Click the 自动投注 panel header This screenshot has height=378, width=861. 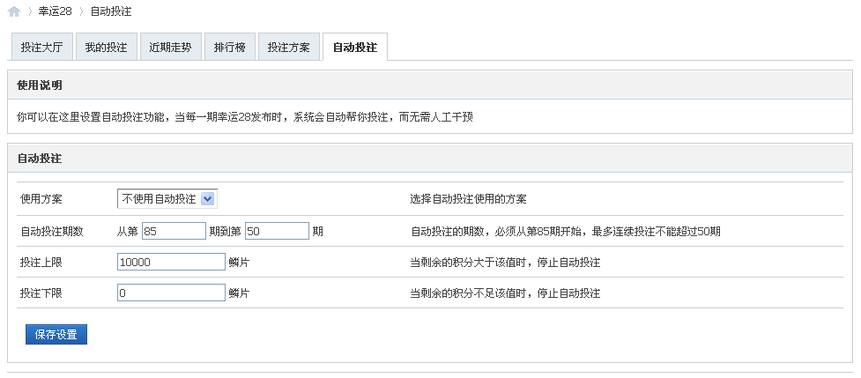[40, 159]
